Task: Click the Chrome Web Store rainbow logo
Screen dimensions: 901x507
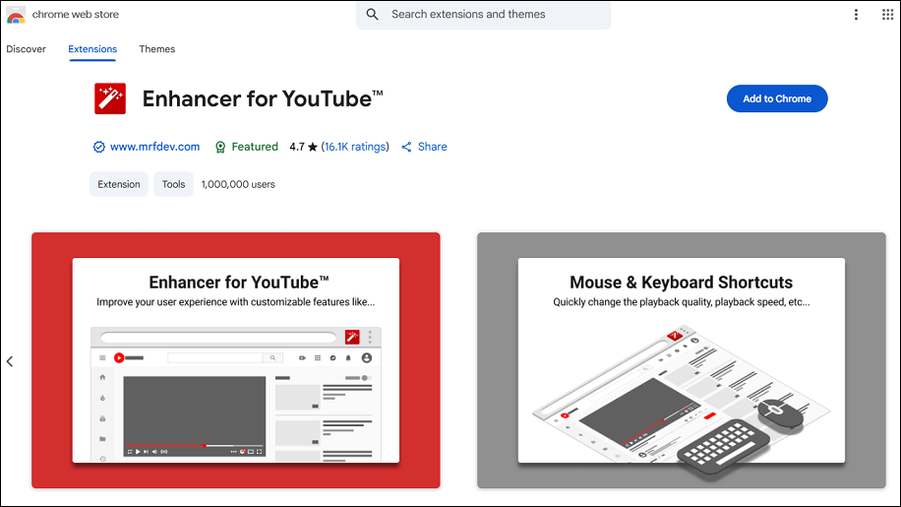Action: 16,15
